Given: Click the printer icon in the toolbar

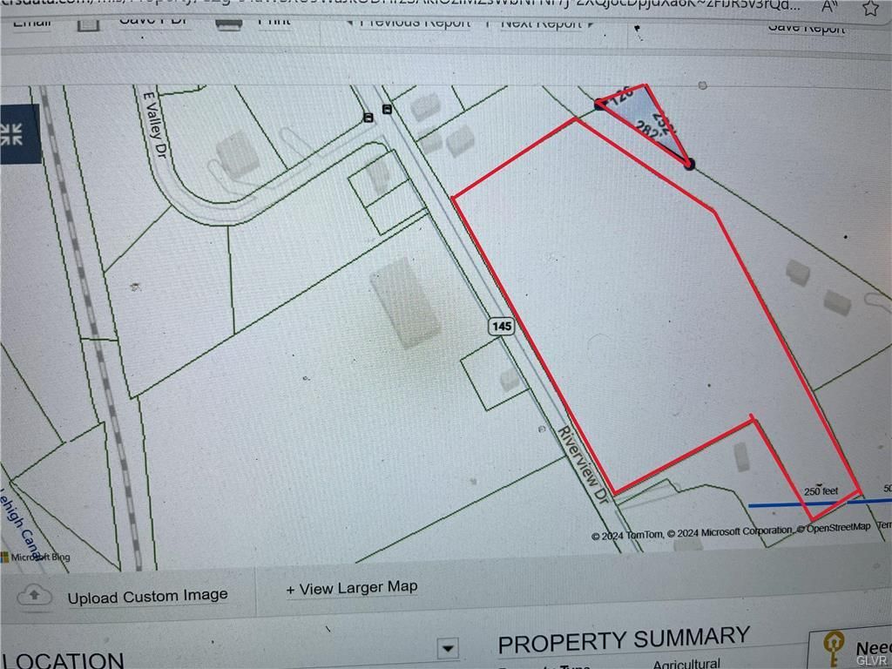Looking at the screenshot, I should pyautogui.click(x=229, y=24).
